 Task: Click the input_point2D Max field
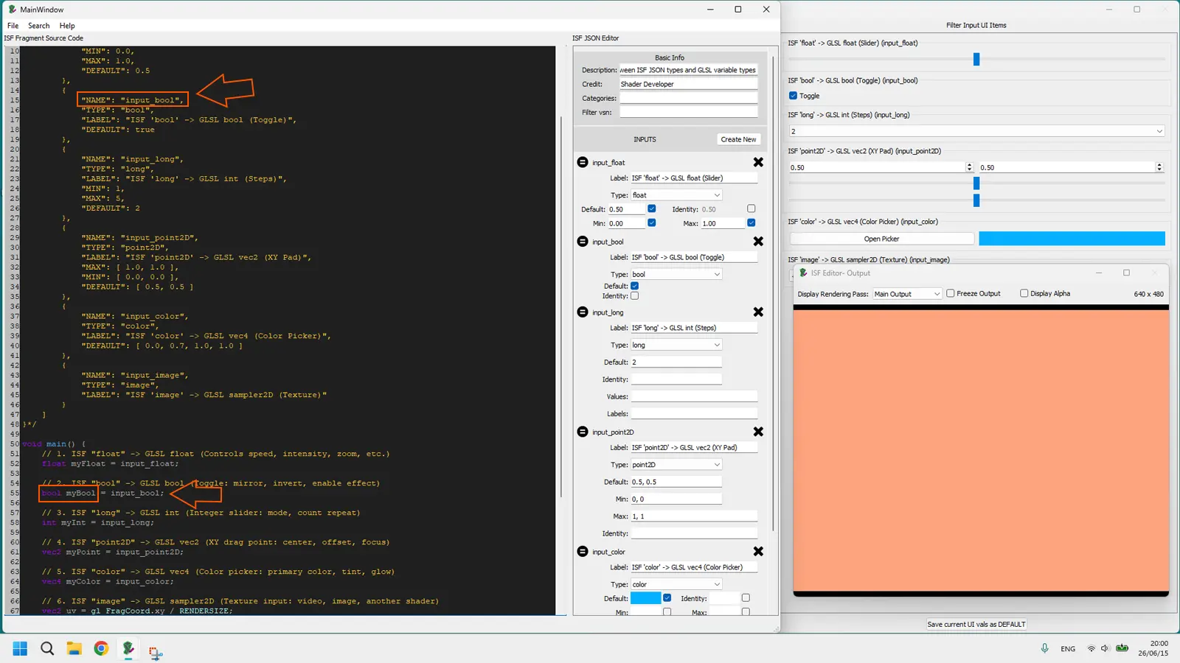pyautogui.click(x=694, y=516)
